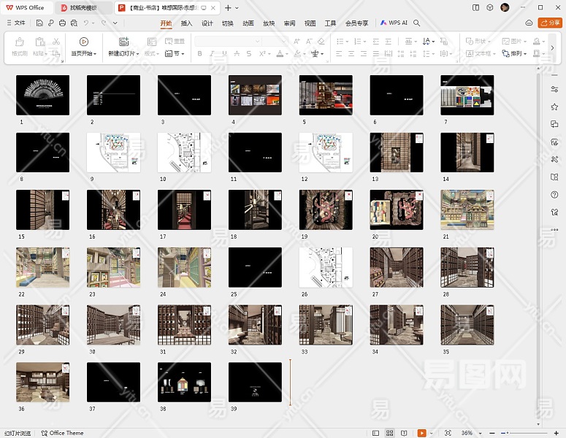Screen dimensions: 566x438
Task: Switch to reading view icon in status bar
Action: [x=404, y=433]
